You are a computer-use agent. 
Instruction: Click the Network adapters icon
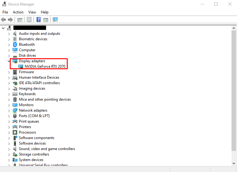point(15,110)
